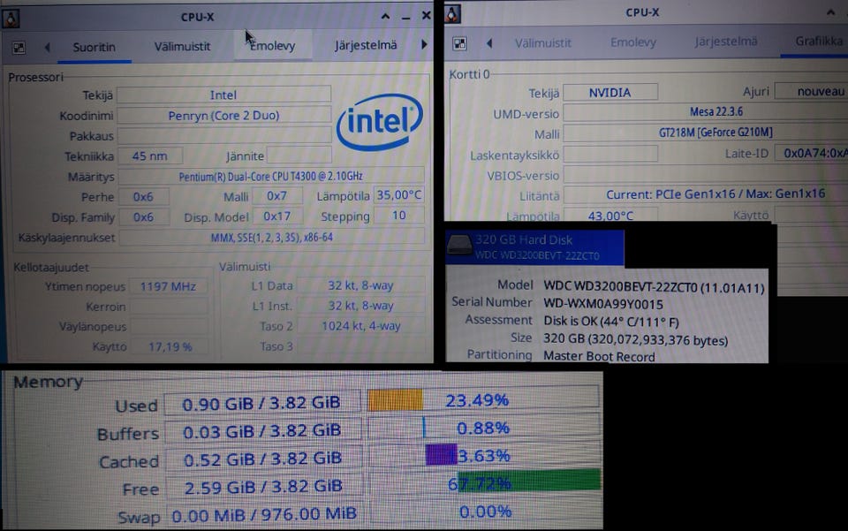
Task: Click Disp. Model field showing 0x17
Action: point(276,216)
